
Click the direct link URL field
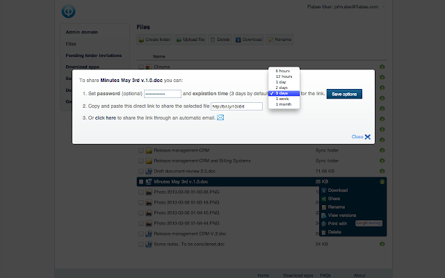pyautogui.click(x=236, y=106)
